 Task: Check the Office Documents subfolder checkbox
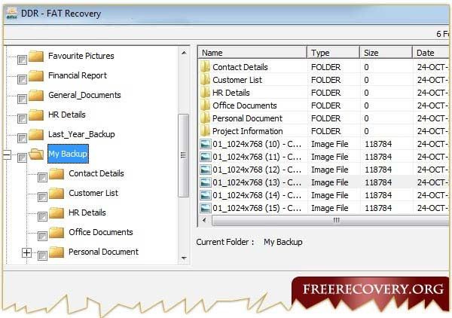click(x=42, y=237)
